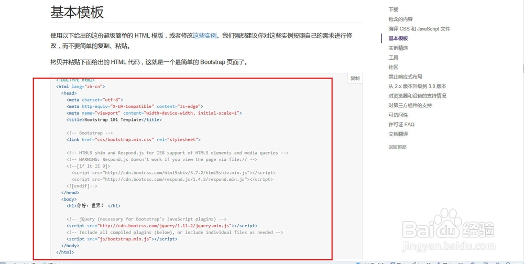
Task: Click the <![endif]--> code line
Action: [x=82, y=186]
